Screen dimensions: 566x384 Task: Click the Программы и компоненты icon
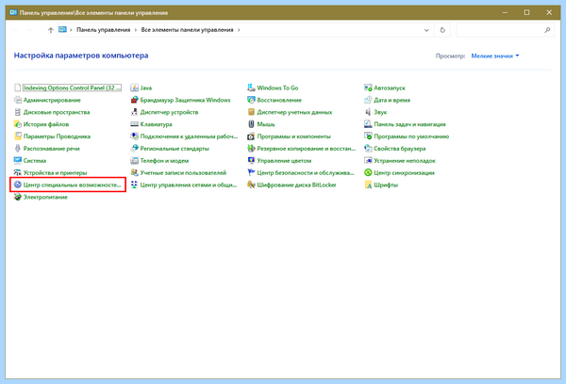tap(251, 136)
